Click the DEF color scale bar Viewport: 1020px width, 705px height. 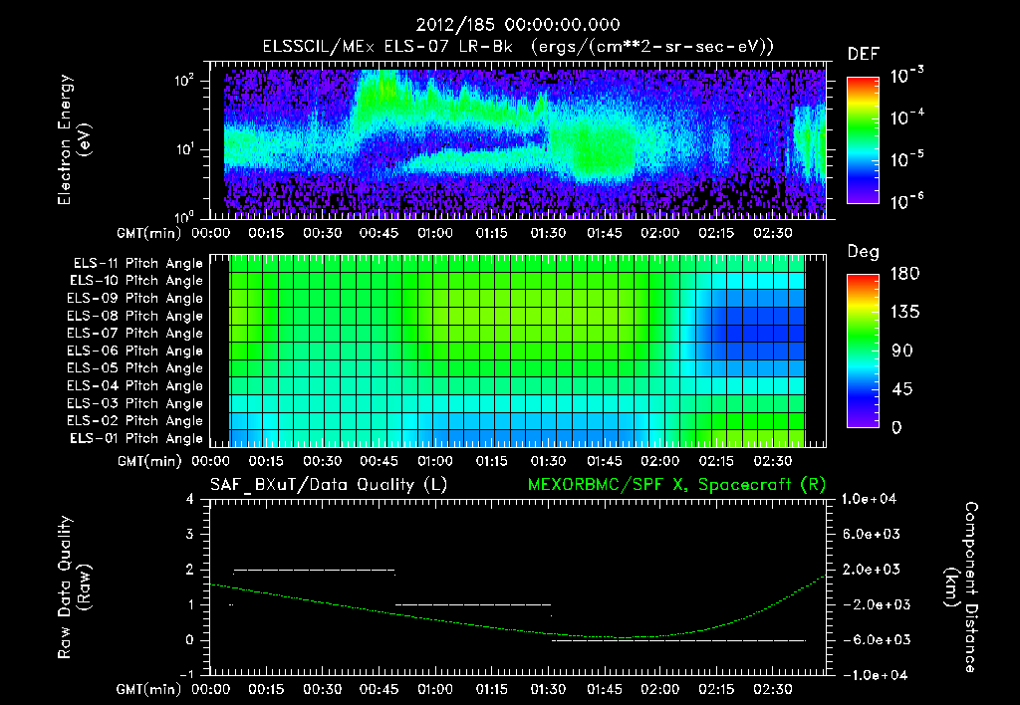coord(864,140)
